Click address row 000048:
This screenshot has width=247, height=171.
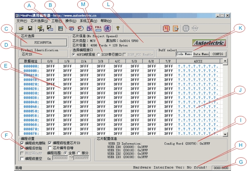tap(31, 107)
